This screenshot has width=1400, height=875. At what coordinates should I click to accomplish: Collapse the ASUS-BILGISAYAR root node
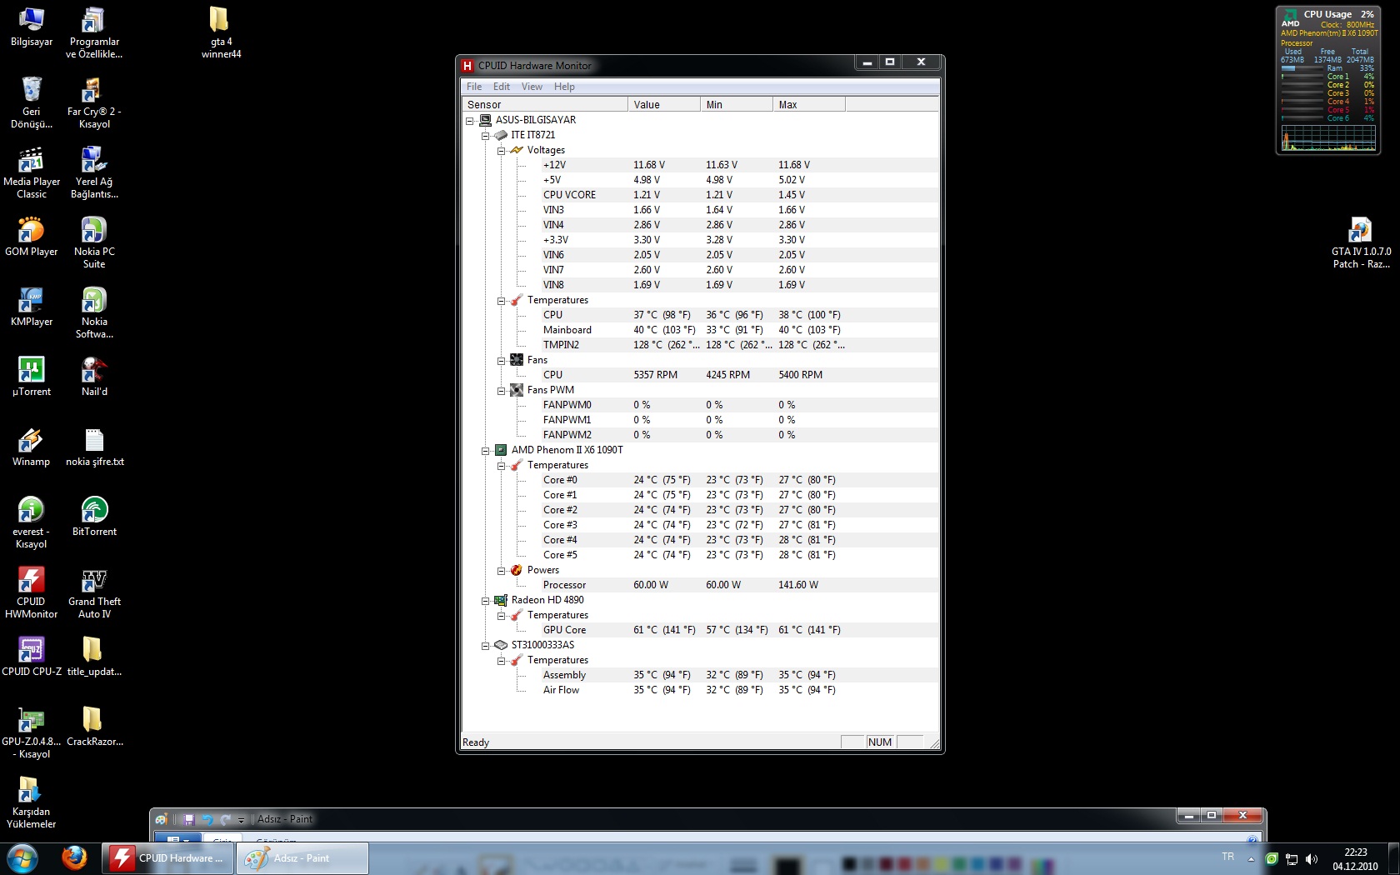point(470,121)
